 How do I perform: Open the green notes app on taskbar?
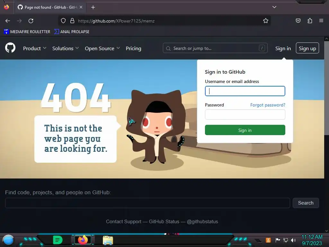pyautogui.click(x=58, y=240)
